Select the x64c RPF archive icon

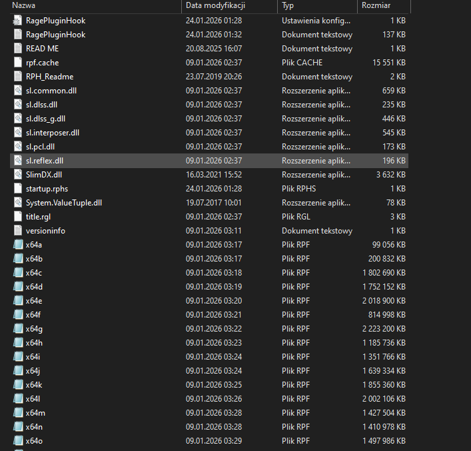click(18, 273)
